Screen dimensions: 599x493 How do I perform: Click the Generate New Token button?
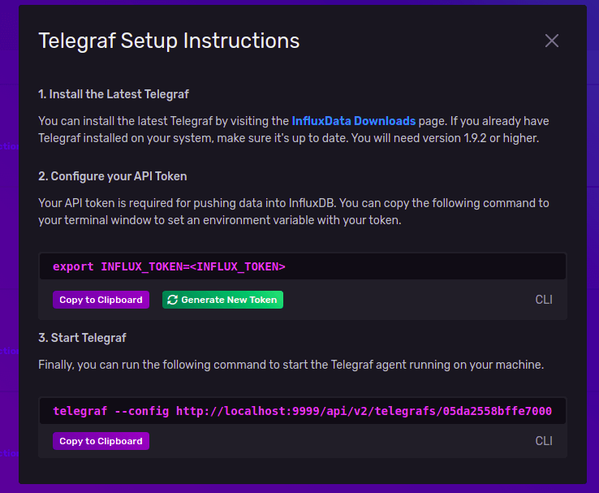tap(222, 300)
